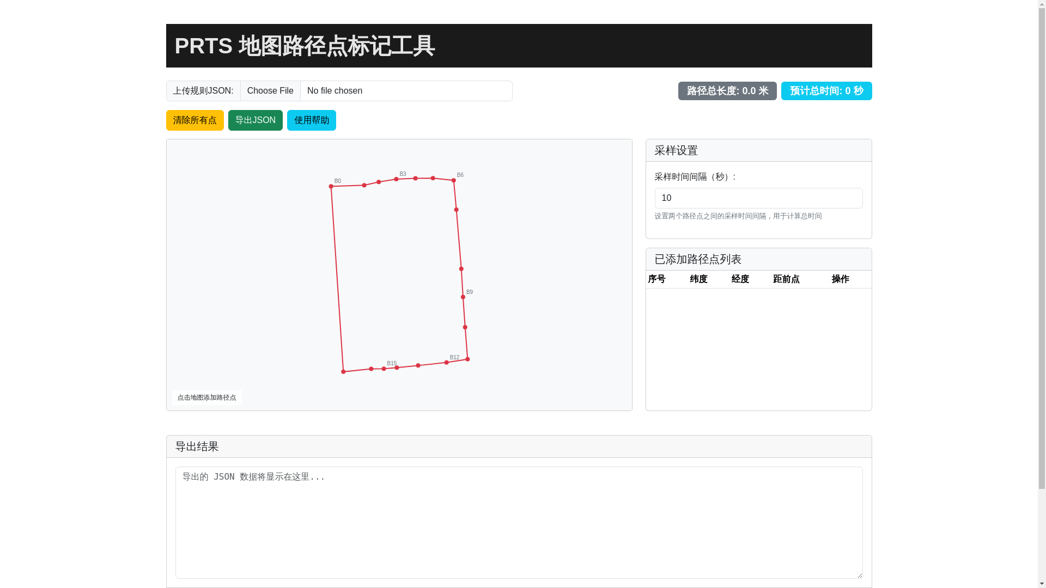
Task: Click the 点击地图添加路径点 hint label
Action: click(x=206, y=397)
